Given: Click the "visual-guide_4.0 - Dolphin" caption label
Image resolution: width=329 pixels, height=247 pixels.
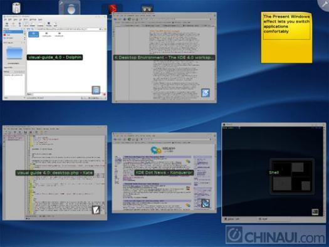Looking at the screenshot, I should (x=55, y=57).
